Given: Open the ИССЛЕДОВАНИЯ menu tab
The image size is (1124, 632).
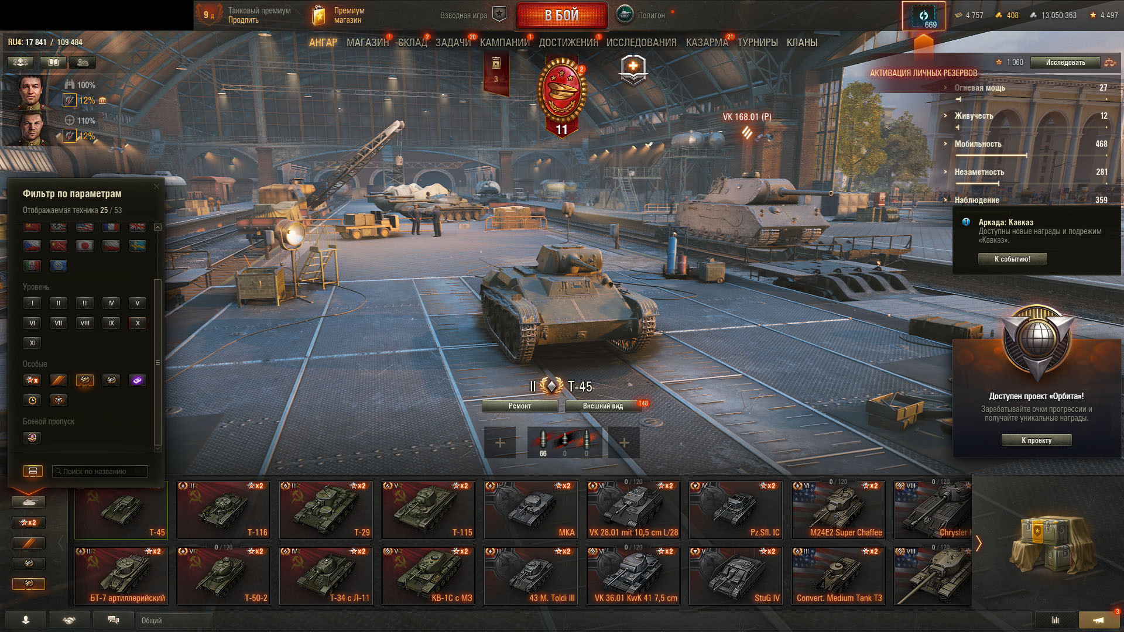Looking at the screenshot, I should pos(642,43).
